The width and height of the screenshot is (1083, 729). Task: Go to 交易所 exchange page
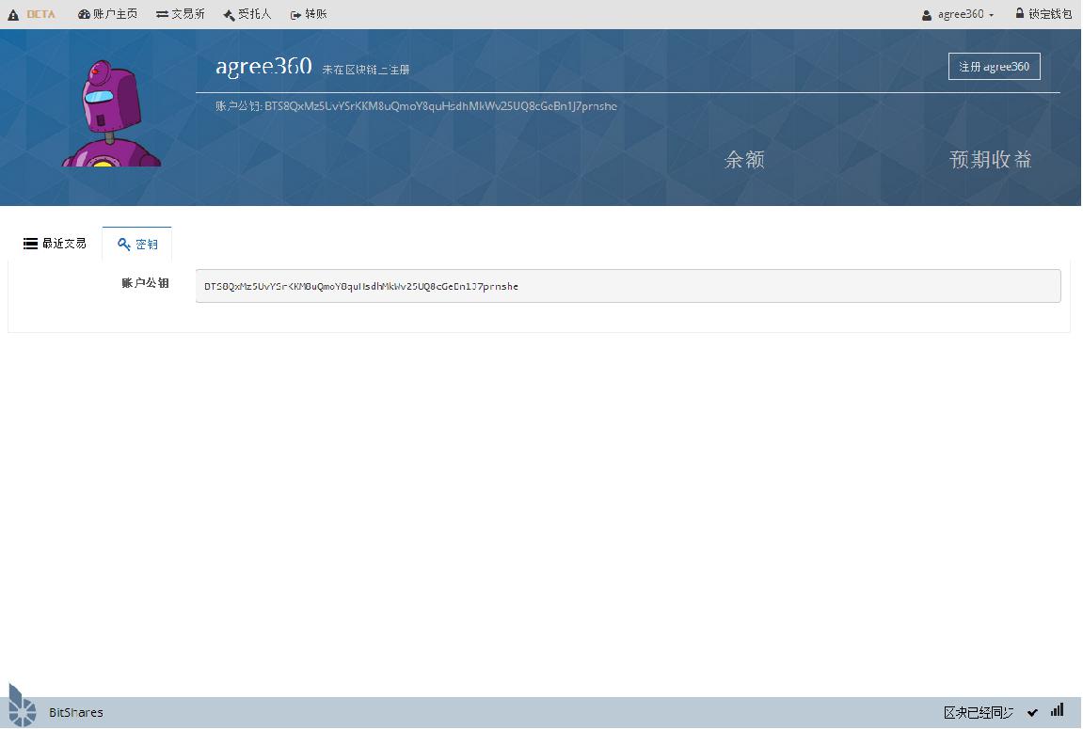[x=181, y=14]
